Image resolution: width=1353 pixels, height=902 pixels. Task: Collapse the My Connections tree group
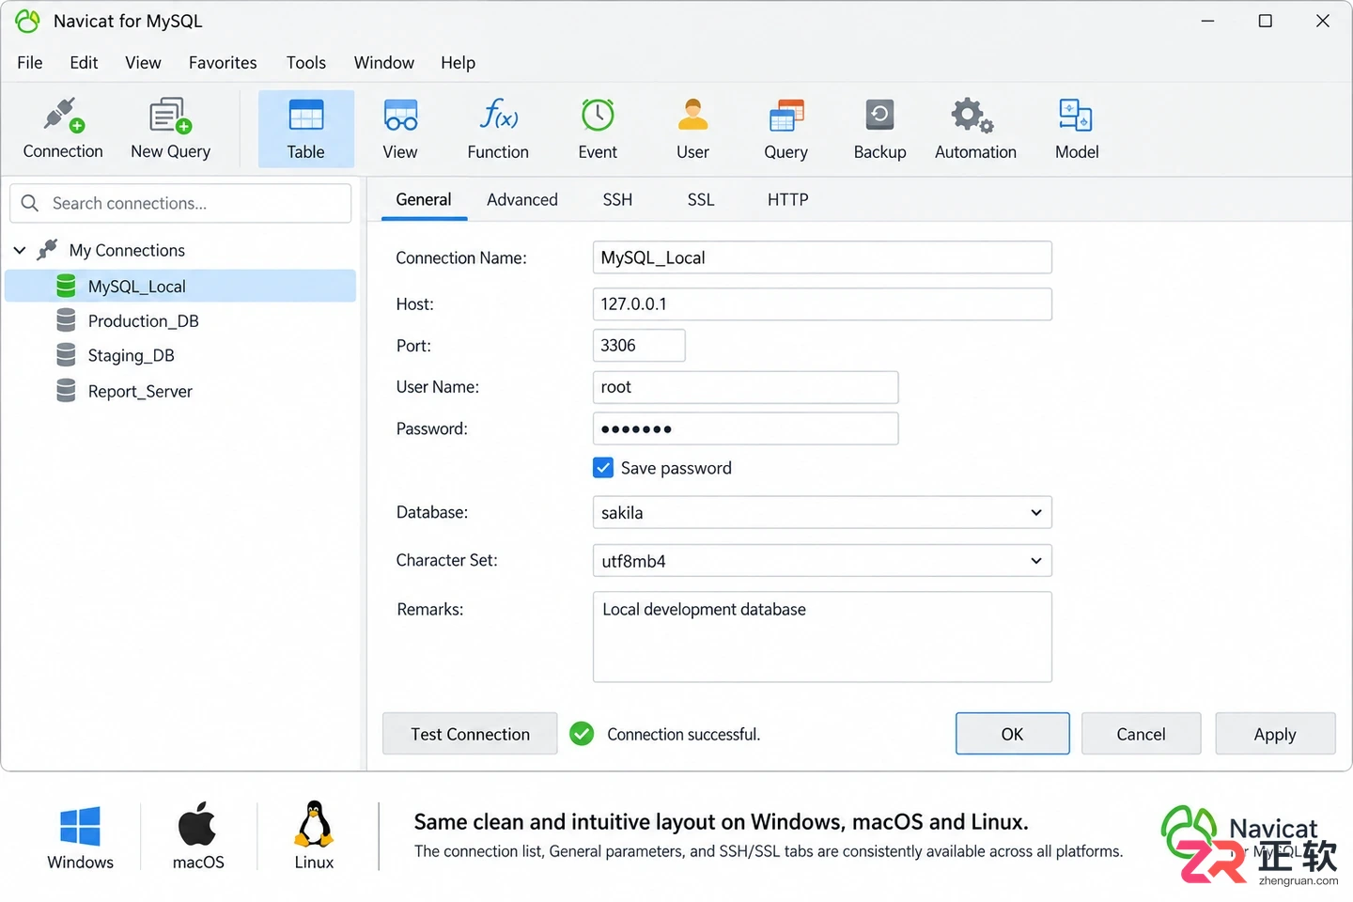pos(20,251)
